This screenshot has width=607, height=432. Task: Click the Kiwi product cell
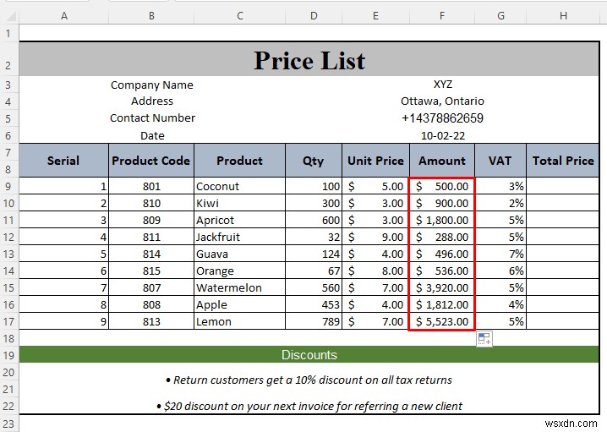pos(239,203)
